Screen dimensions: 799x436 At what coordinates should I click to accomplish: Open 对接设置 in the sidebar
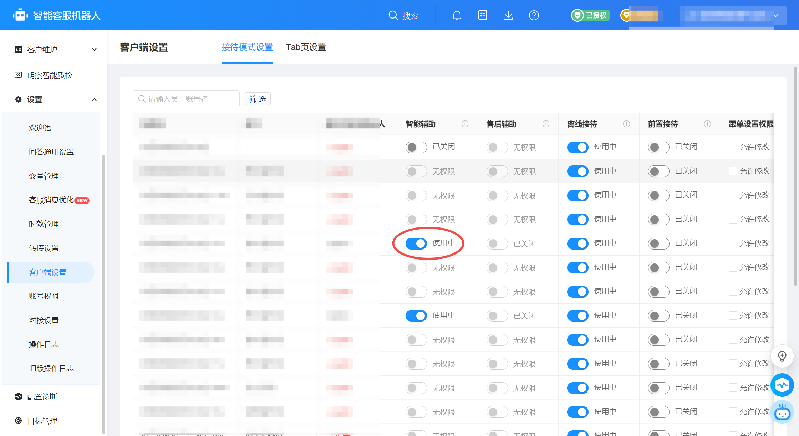[44, 320]
